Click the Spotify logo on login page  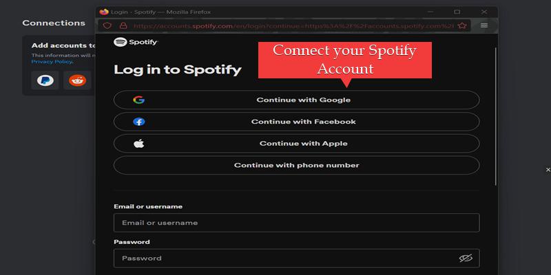pyautogui.click(x=136, y=43)
